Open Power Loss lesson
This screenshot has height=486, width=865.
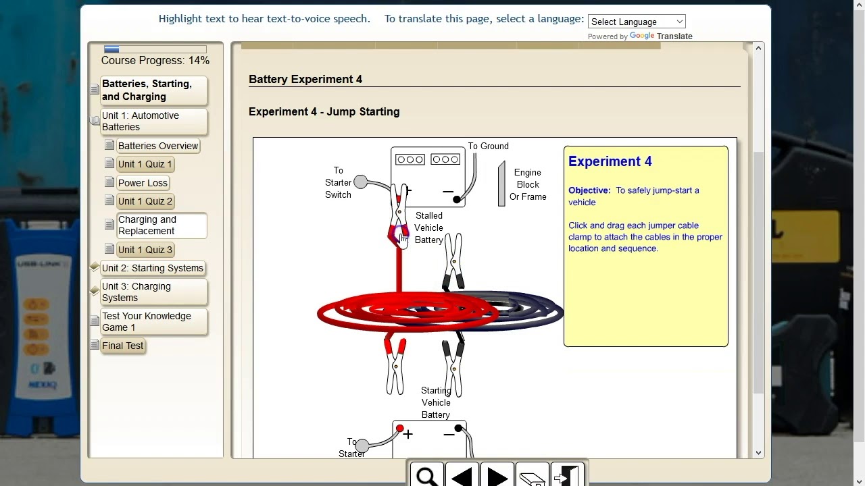coord(143,182)
